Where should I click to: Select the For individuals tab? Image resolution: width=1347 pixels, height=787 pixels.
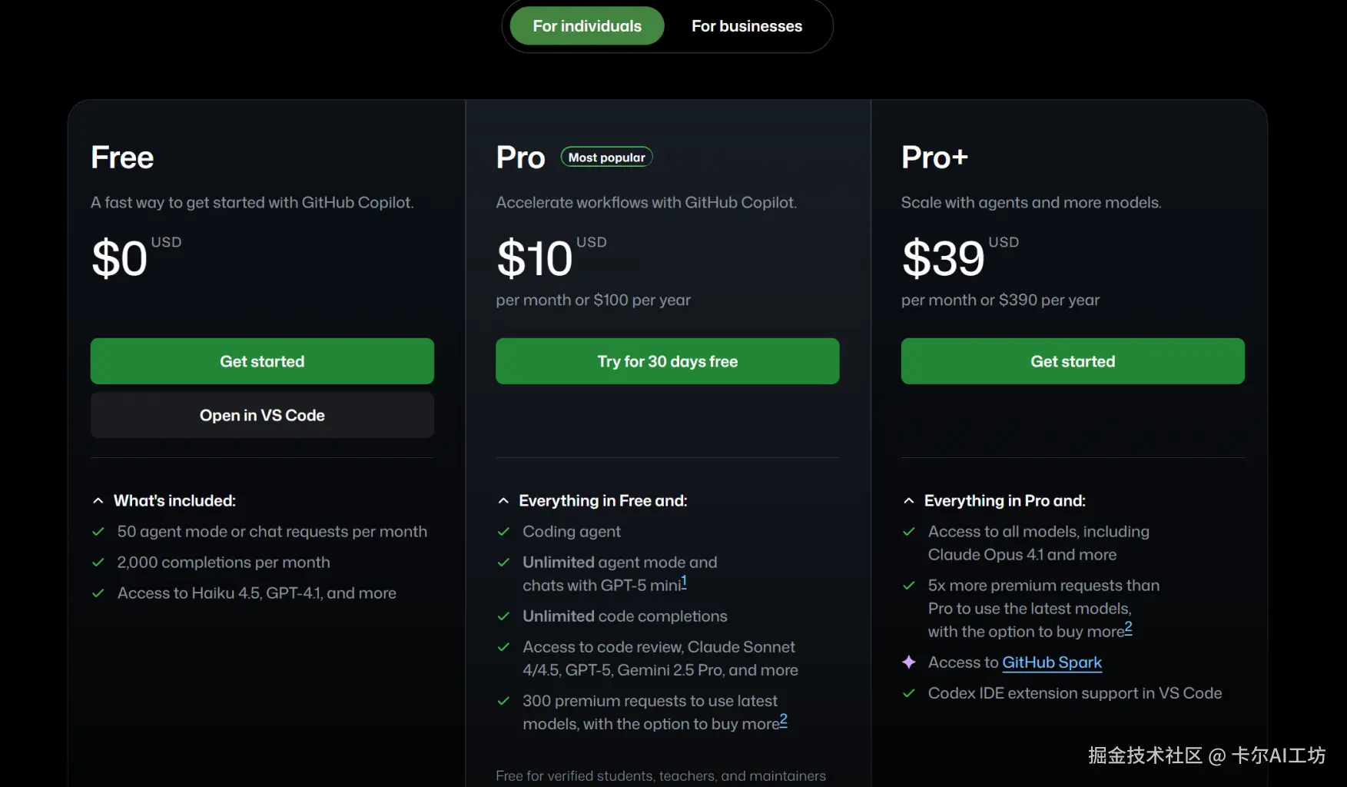click(587, 26)
